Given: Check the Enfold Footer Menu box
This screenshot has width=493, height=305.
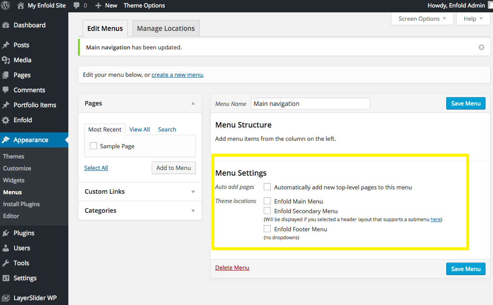Looking at the screenshot, I should (x=267, y=229).
